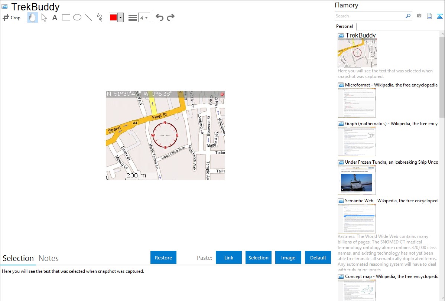Viewport: 445px width, 301px height.
Task: Click the page document icon
Action: [x=429, y=16]
